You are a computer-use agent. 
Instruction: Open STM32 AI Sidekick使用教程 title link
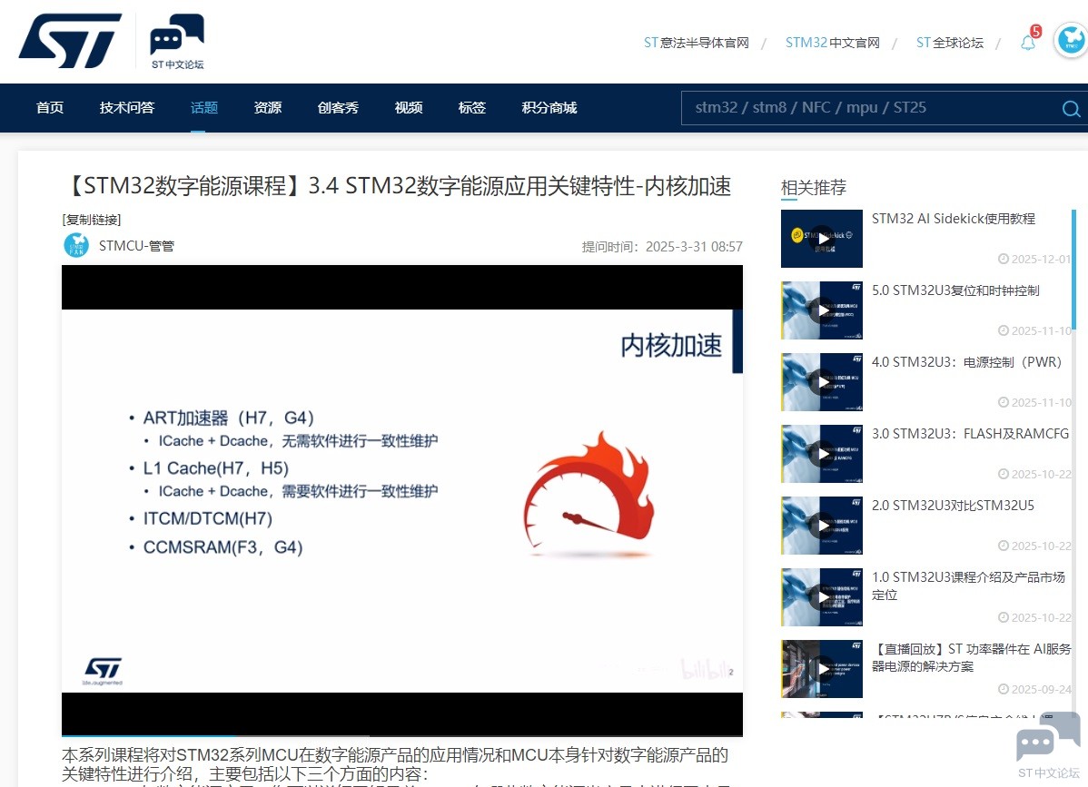954,219
